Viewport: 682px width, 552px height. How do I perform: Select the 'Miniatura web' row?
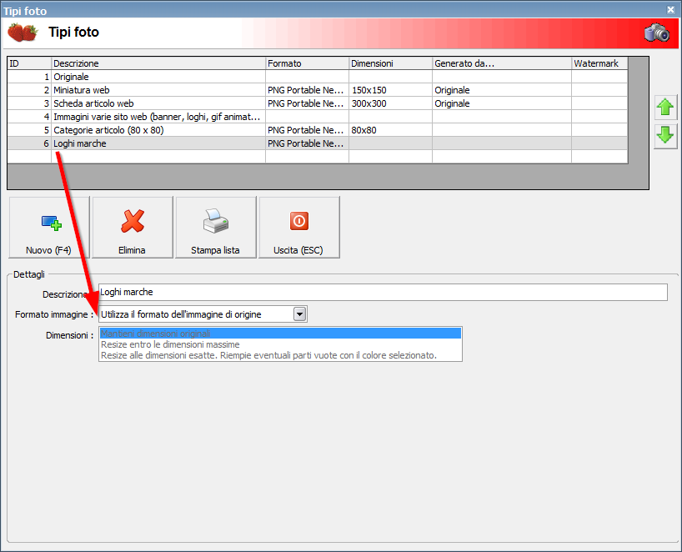[318, 90]
